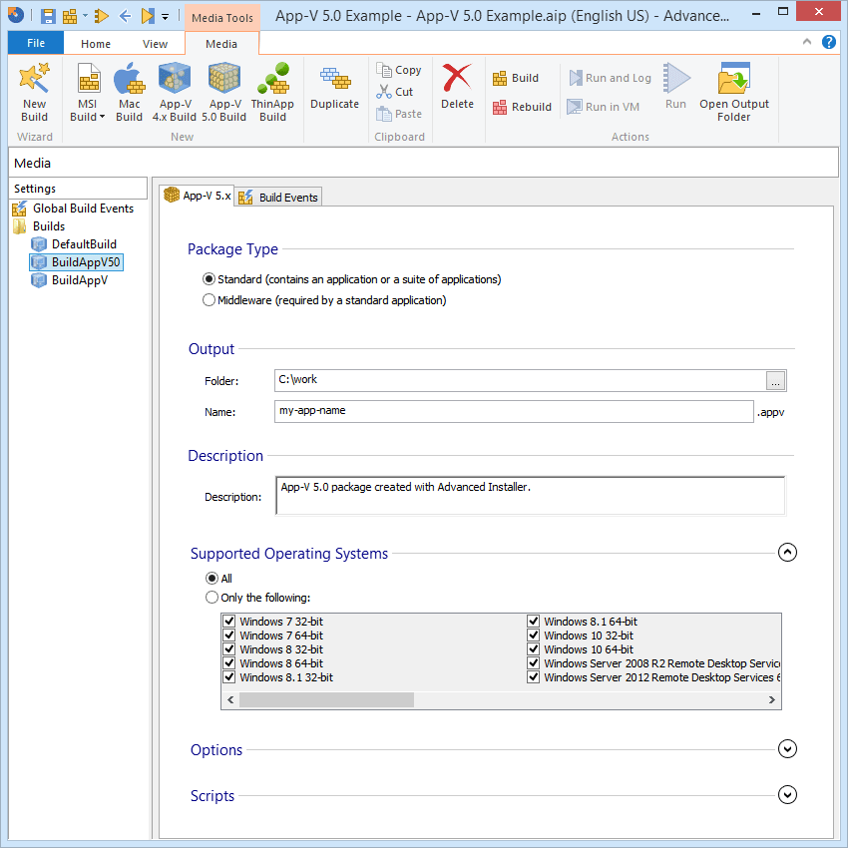Choose 'Only the following' operating systems
The height and width of the screenshot is (848, 848).
coord(212,598)
